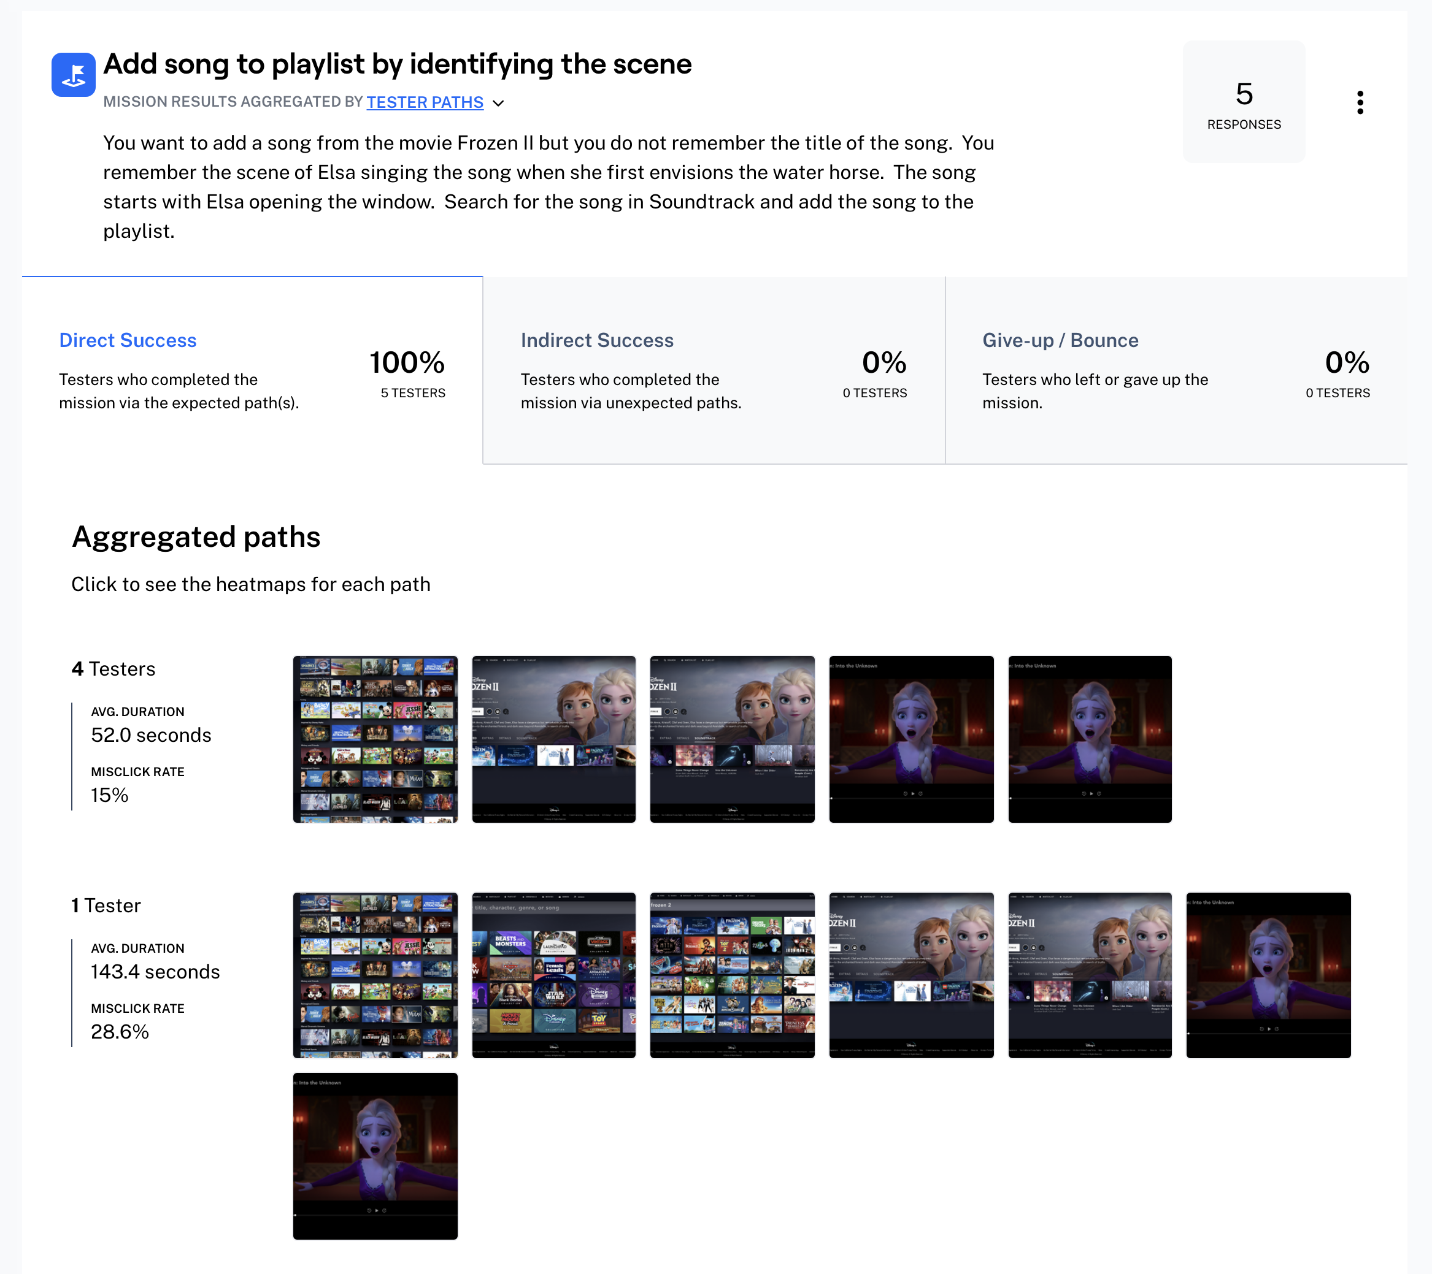Click the 5 Responses box
The height and width of the screenshot is (1274, 1432).
[1244, 102]
